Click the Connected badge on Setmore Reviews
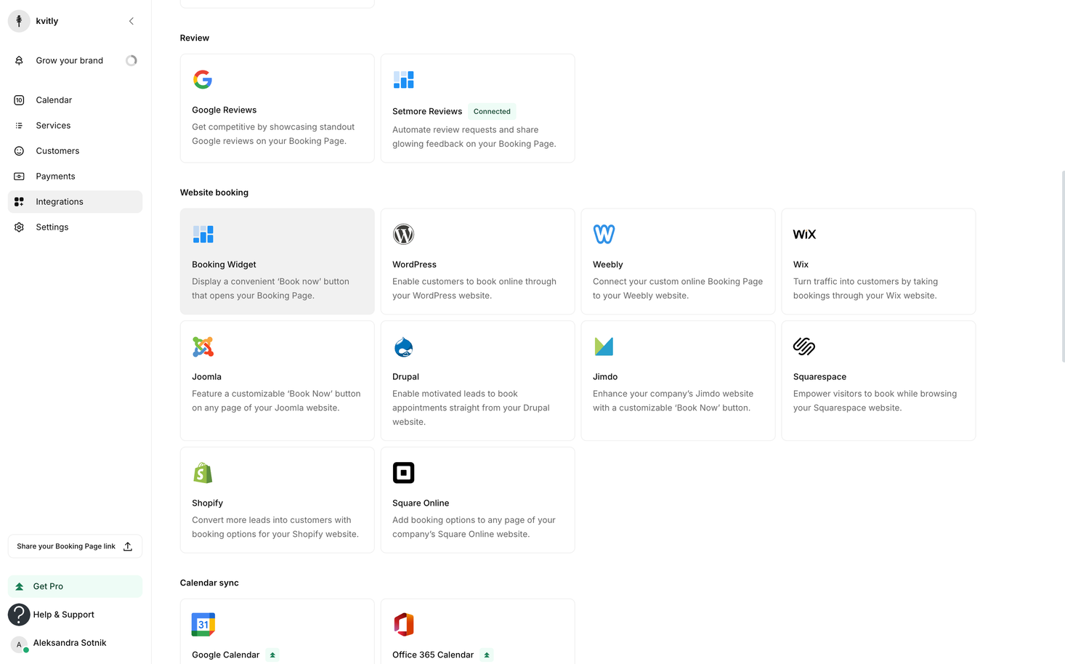This screenshot has width=1065, height=664. pyautogui.click(x=492, y=111)
